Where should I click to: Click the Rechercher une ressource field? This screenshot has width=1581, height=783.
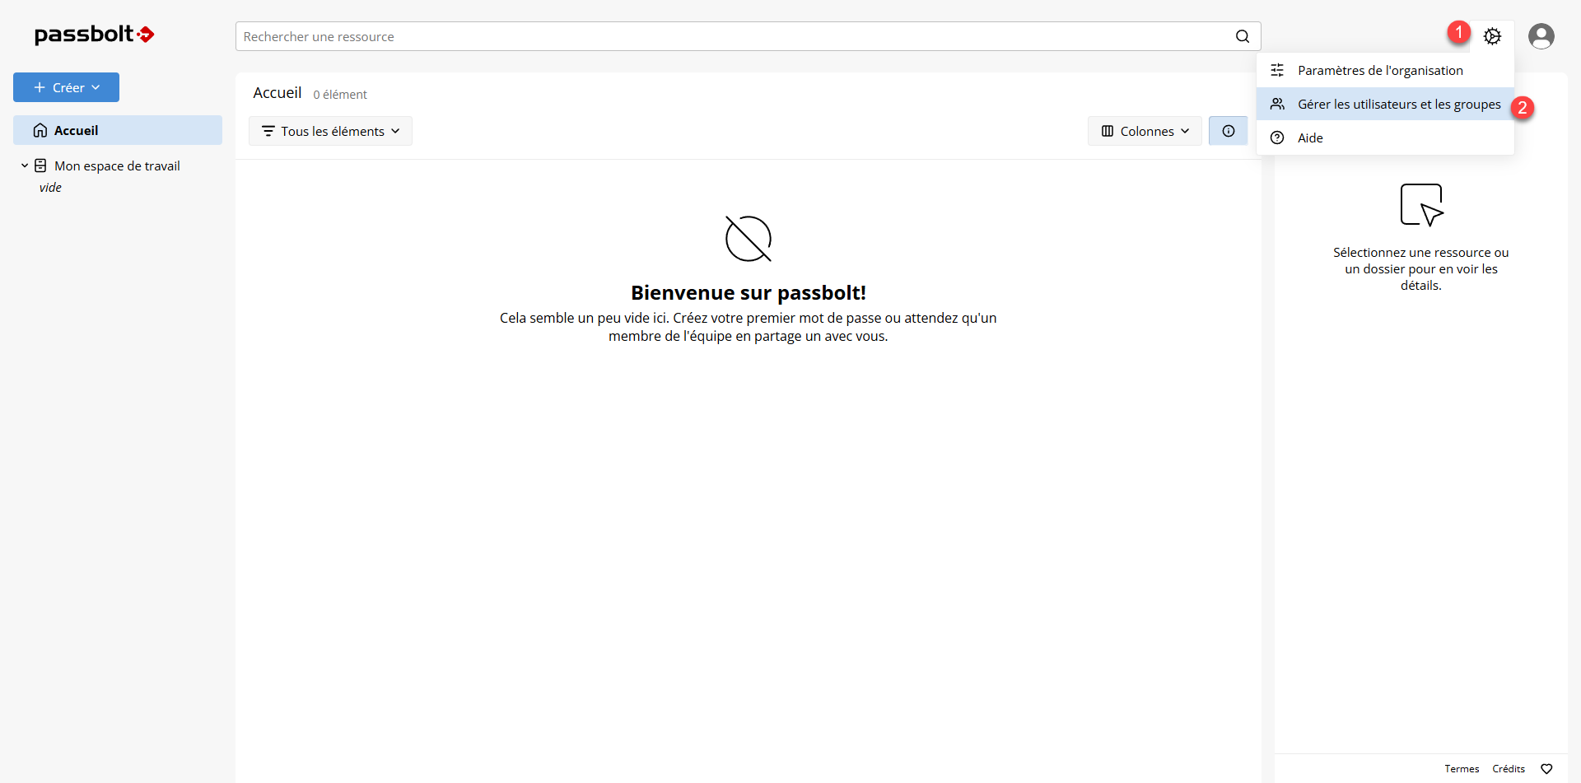click(x=733, y=36)
